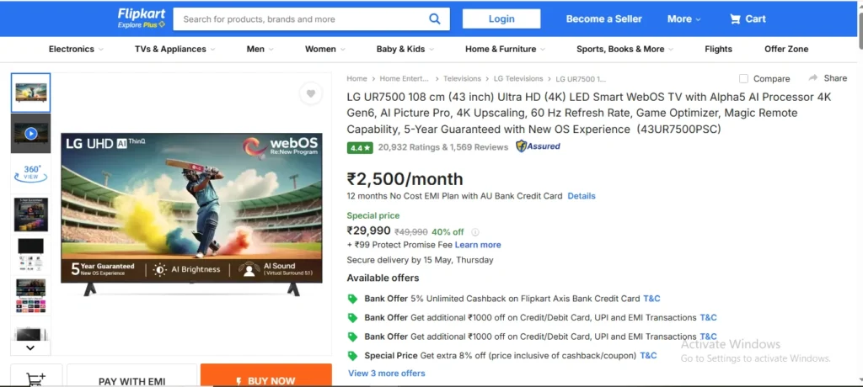
Task: Click the Home Entertainment breadcrumb
Action: pos(404,78)
